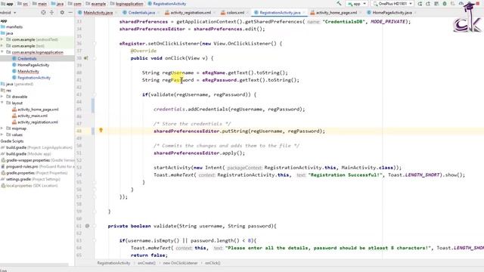Click the gutter icon beside the validate method
Screen dimensions: 484x272
(88, 226)
